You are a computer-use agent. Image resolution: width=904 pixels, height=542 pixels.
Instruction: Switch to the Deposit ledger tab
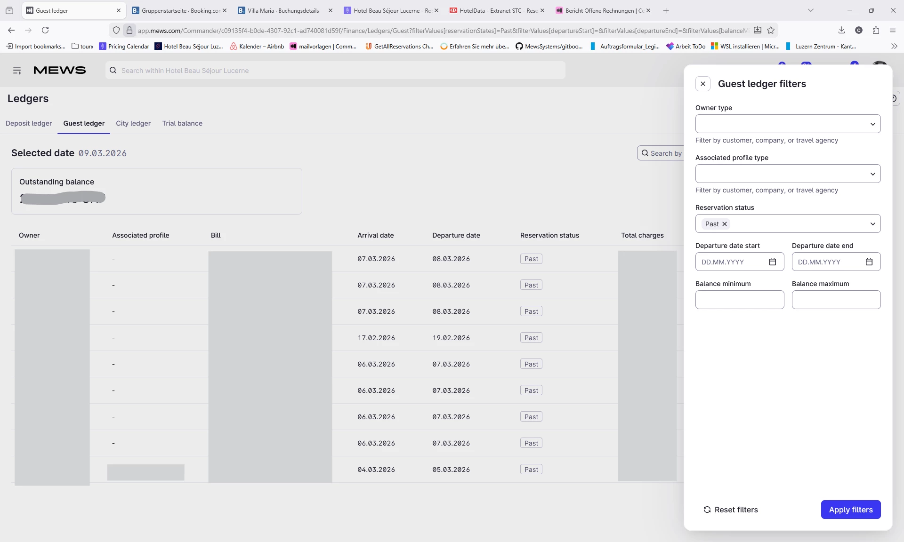coord(29,123)
